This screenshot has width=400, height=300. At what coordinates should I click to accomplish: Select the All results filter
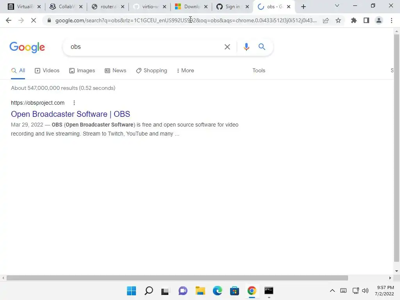pyautogui.click(x=18, y=71)
